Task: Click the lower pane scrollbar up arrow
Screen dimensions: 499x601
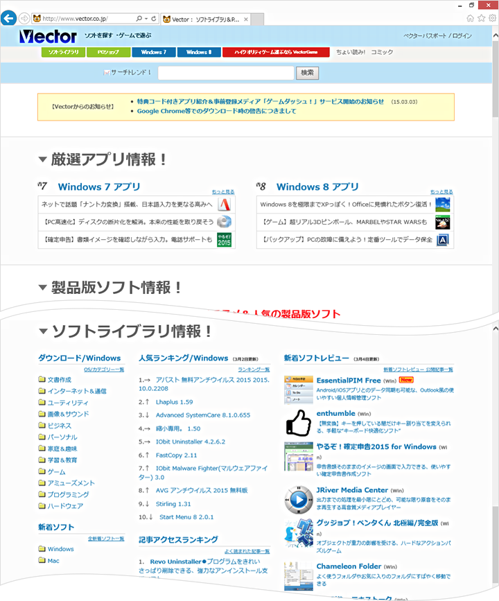Action: click(496, 329)
